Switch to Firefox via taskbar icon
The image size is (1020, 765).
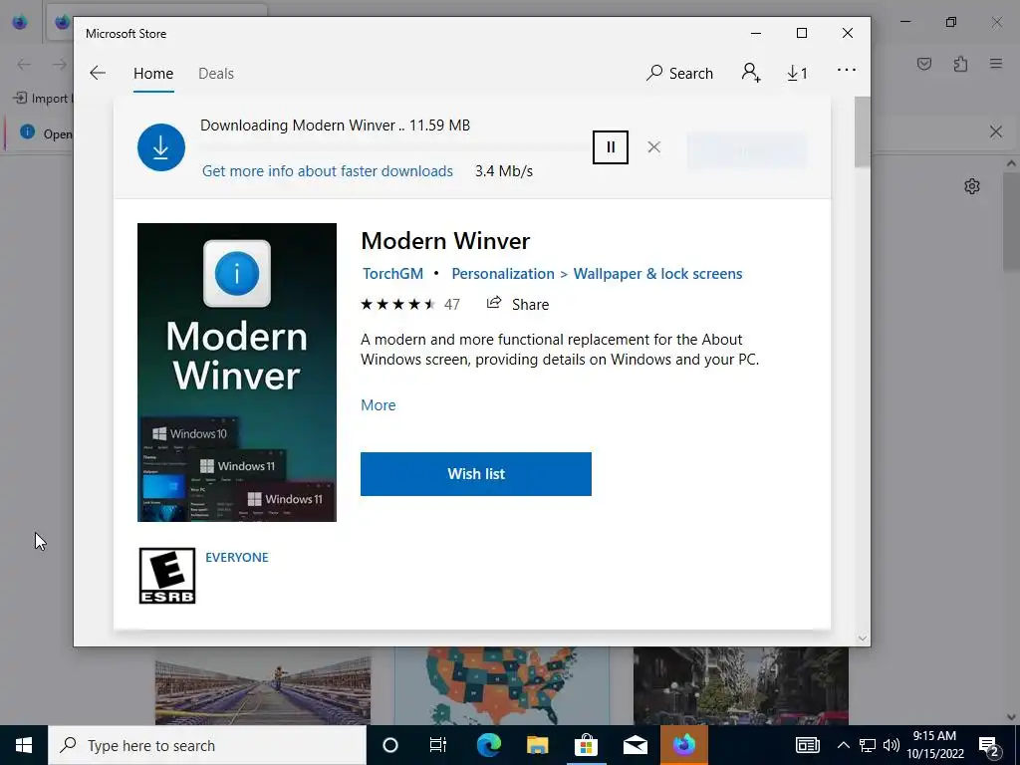tap(683, 745)
